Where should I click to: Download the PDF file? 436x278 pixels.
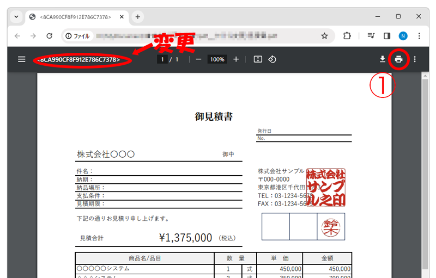pyautogui.click(x=383, y=59)
